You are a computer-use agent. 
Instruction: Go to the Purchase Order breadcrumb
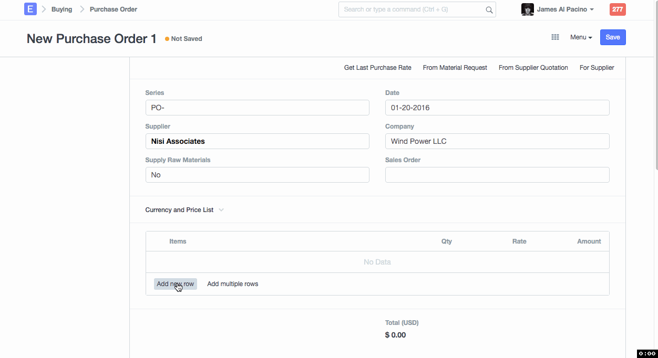pos(114,9)
